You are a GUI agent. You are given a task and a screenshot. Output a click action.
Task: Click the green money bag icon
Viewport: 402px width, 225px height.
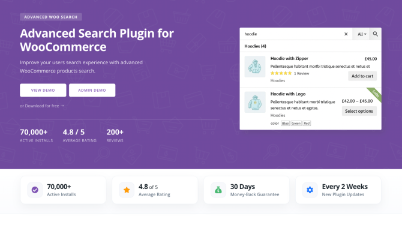tap(218, 190)
